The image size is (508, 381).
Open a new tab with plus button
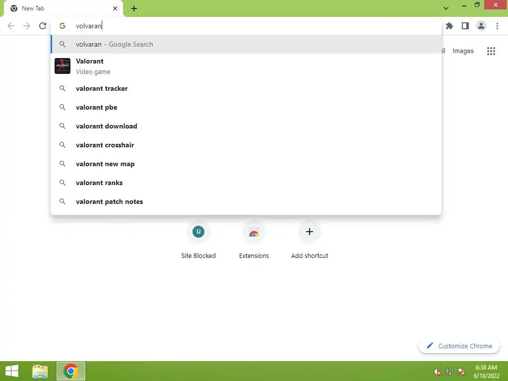(x=134, y=8)
